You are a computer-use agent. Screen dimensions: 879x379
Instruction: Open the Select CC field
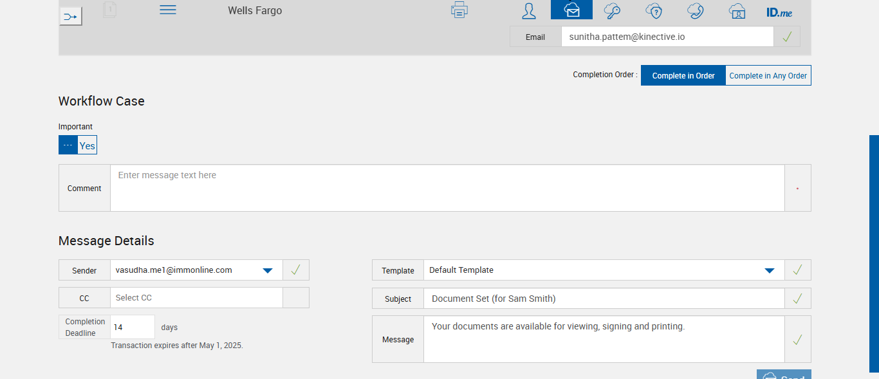pos(196,298)
